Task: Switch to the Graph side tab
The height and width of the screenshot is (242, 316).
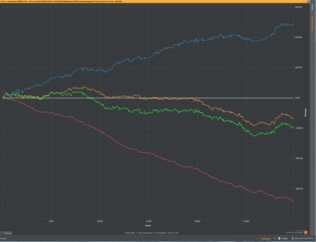Action: [312, 7]
